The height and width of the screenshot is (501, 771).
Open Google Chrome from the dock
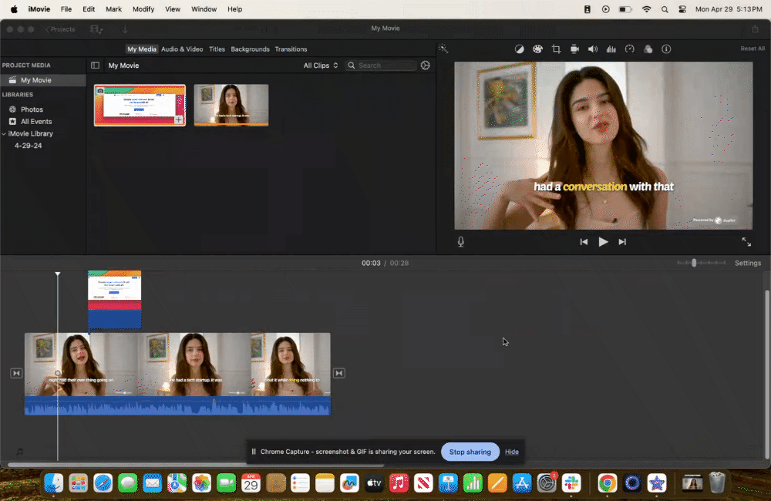coord(608,483)
